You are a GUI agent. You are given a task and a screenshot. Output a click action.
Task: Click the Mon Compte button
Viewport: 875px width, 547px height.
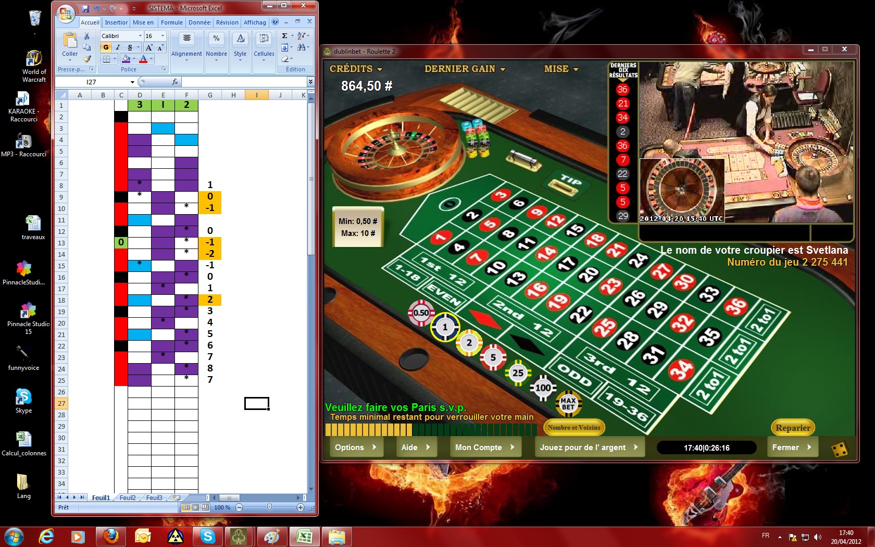point(485,447)
